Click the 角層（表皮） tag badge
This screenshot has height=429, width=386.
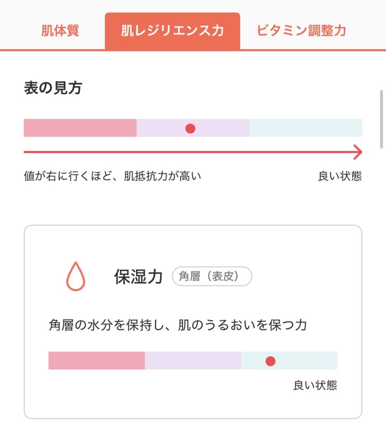point(212,277)
